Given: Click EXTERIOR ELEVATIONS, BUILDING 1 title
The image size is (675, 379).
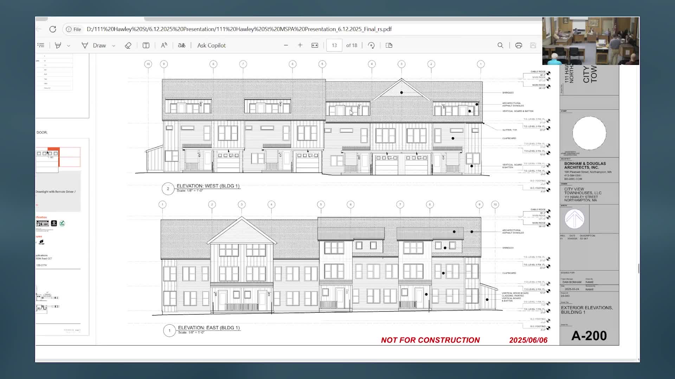Looking at the screenshot, I should tap(587, 310).
